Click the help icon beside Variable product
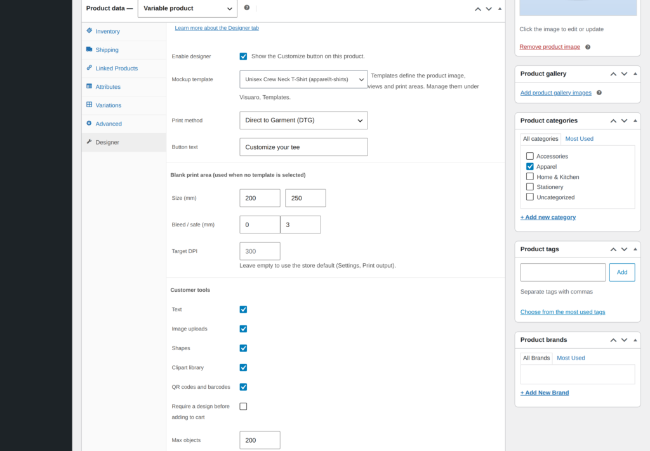 (247, 8)
